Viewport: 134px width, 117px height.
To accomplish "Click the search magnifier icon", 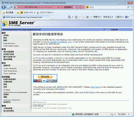I will pyautogui.click(x=128, y=7).
